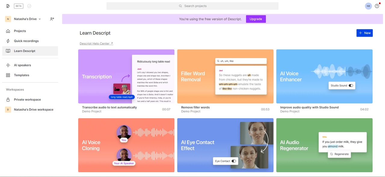Open Quick recordings in the sidebar
385x177 pixels.
point(30,41)
